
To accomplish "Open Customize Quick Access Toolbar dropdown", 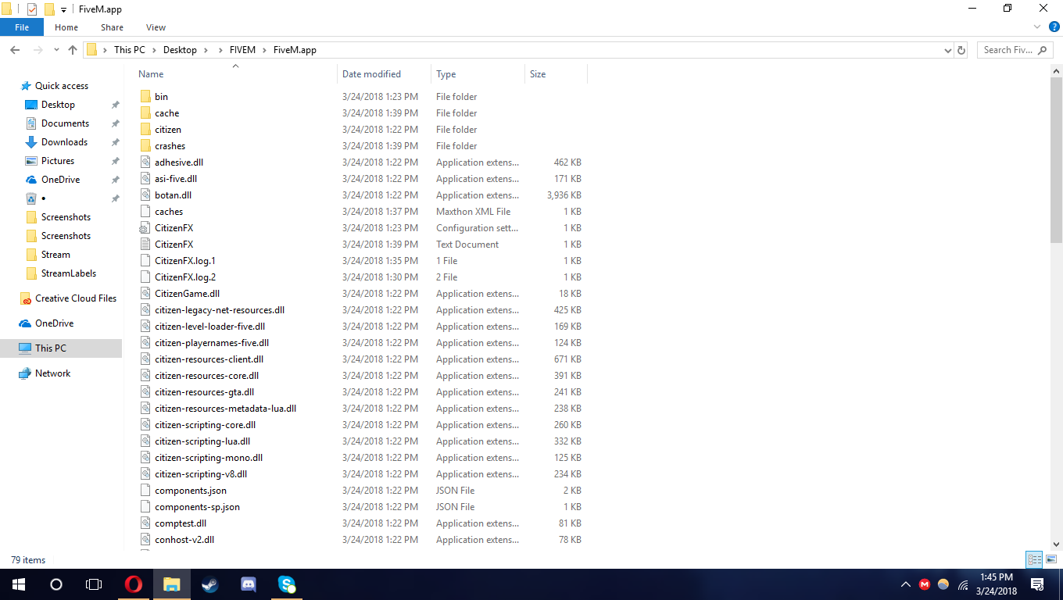I will [64, 9].
